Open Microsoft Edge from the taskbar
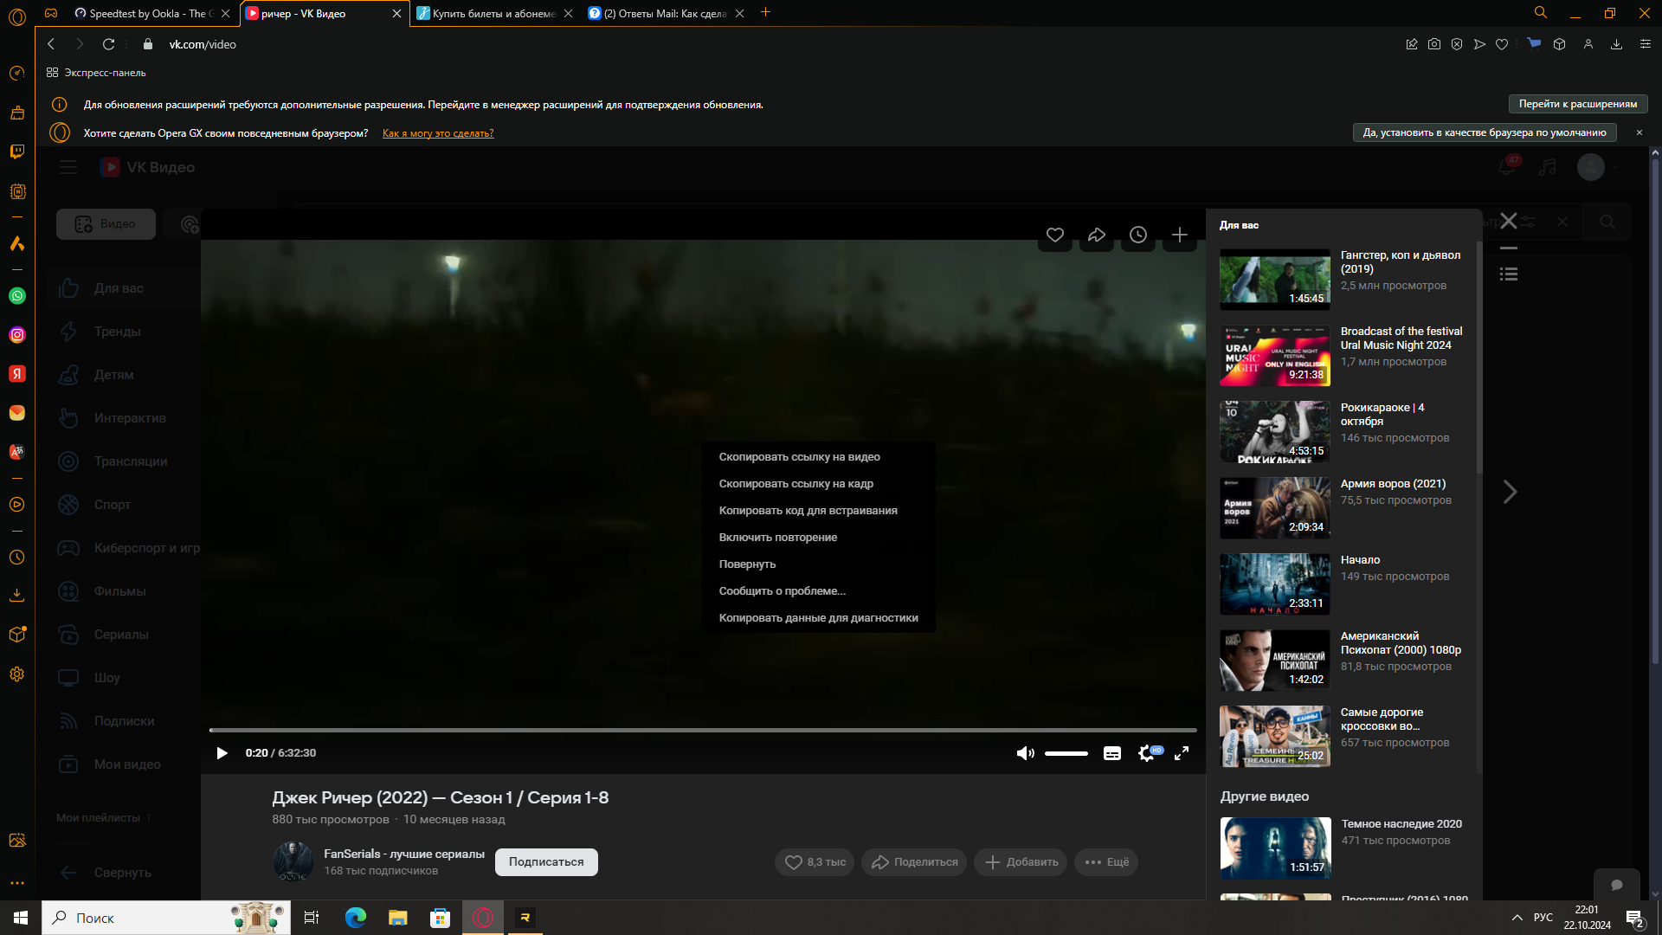 pyautogui.click(x=356, y=918)
